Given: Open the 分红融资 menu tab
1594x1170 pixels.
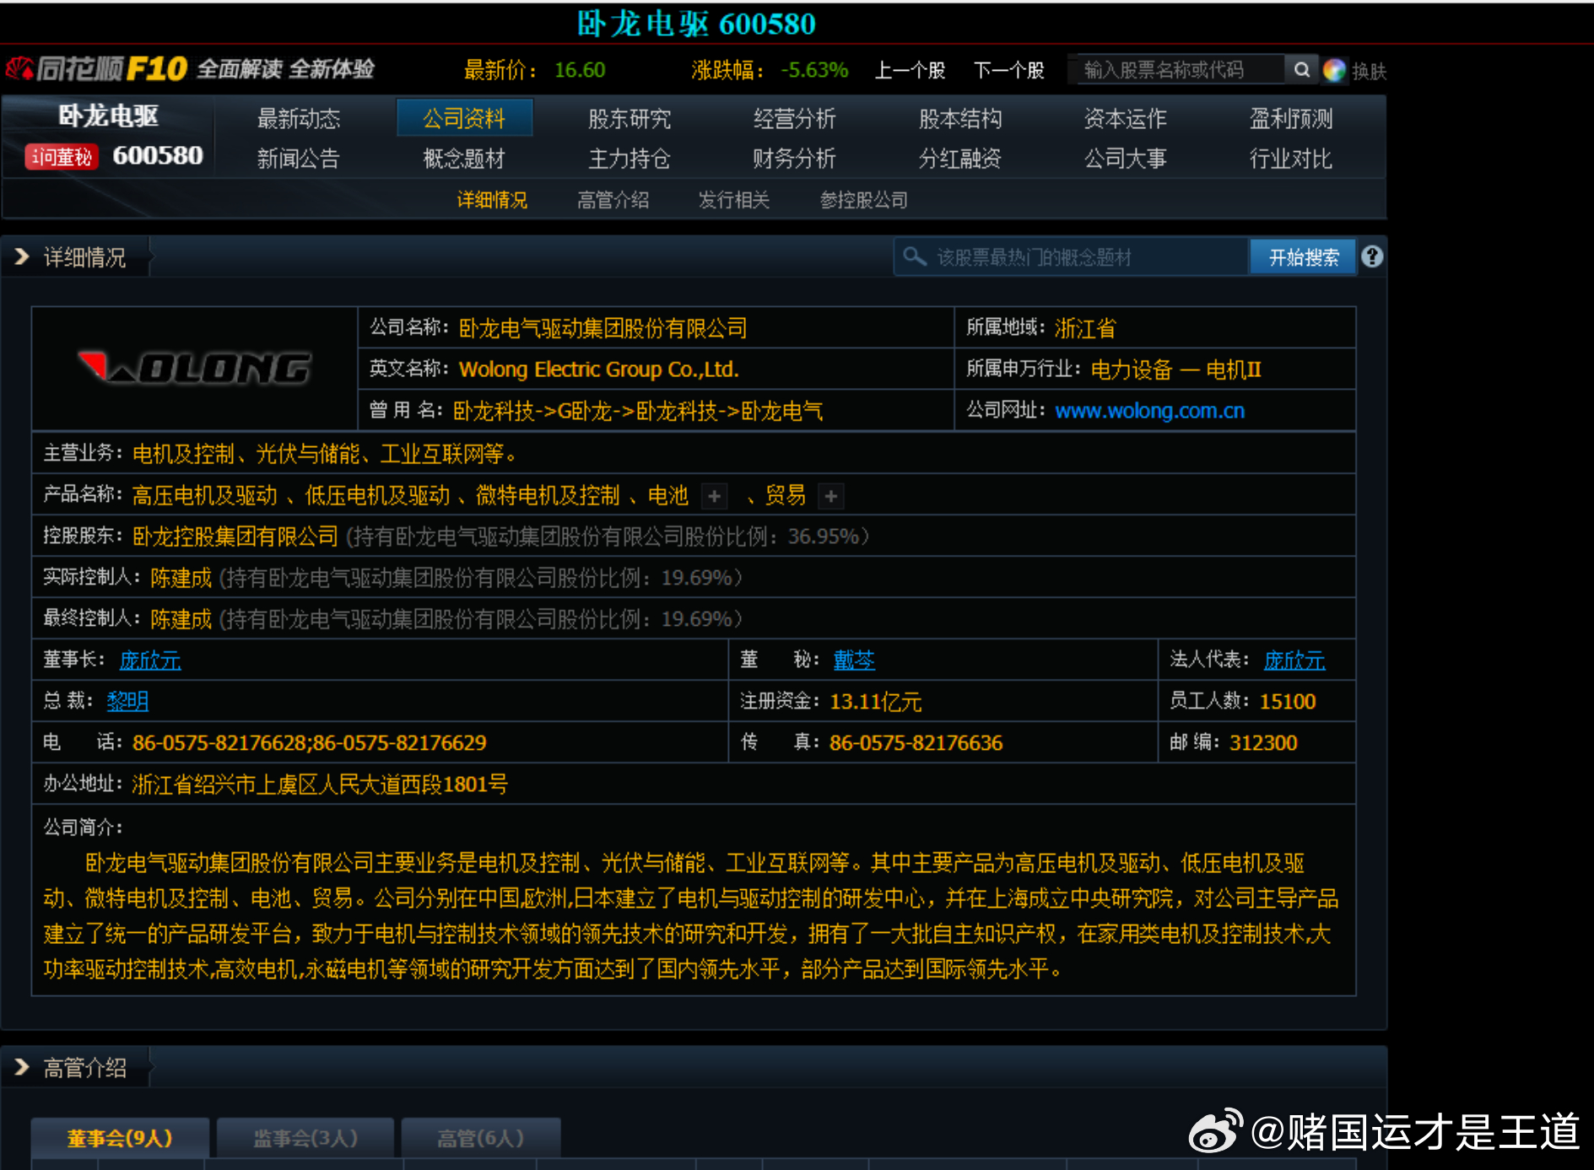Looking at the screenshot, I should point(960,159).
